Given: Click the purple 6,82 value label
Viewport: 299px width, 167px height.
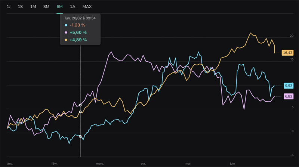Looking at the screenshot, I should (289, 96).
